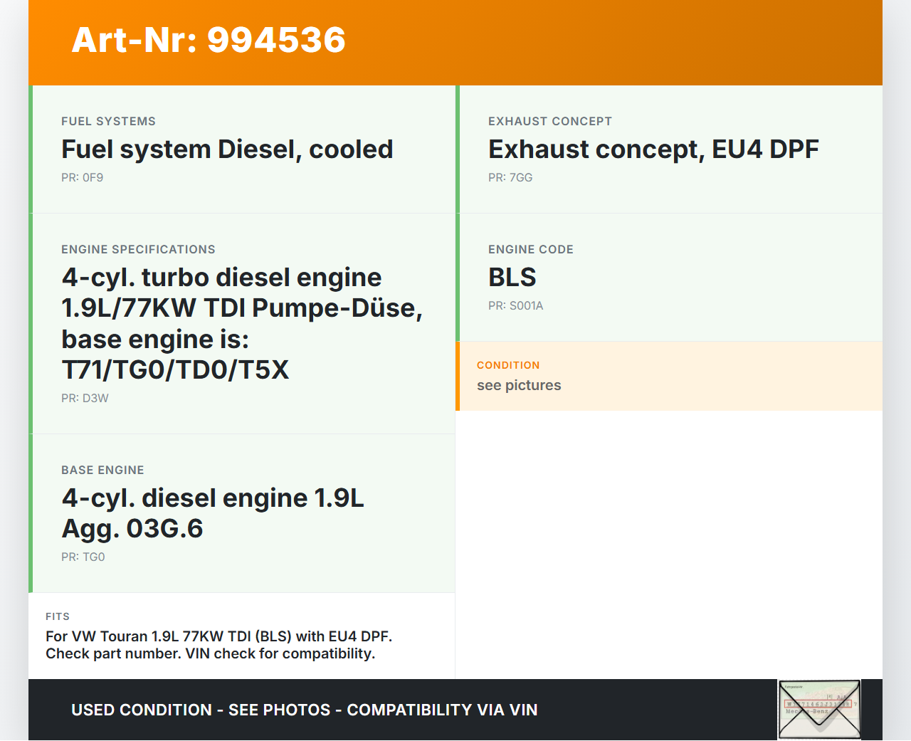Click the PR: S001A code

[x=515, y=306]
